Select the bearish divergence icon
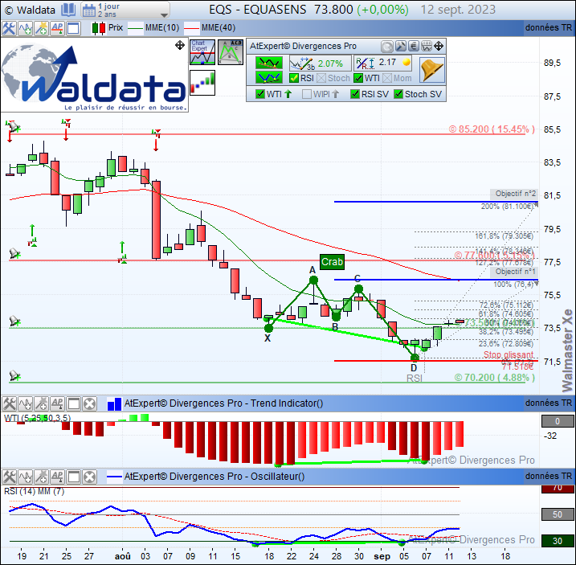The width and height of the screenshot is (576, 565). pos(269,63)
